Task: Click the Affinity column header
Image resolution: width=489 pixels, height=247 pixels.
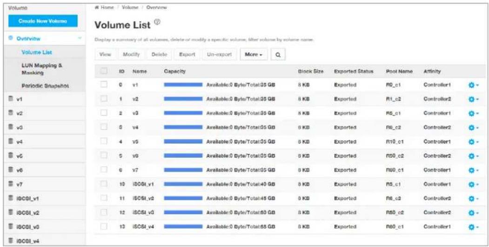Action: [x=432, y=71]
